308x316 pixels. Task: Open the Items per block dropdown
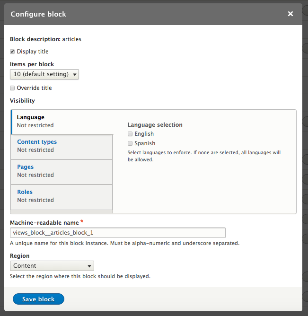tap(44, 74)
